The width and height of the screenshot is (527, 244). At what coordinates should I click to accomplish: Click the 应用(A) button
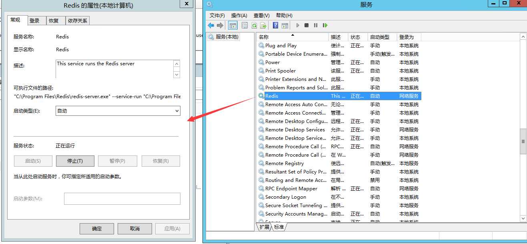(x=172, y=229)
